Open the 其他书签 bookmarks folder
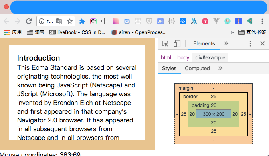Screen dimensions: 269x156 point(252,32)
